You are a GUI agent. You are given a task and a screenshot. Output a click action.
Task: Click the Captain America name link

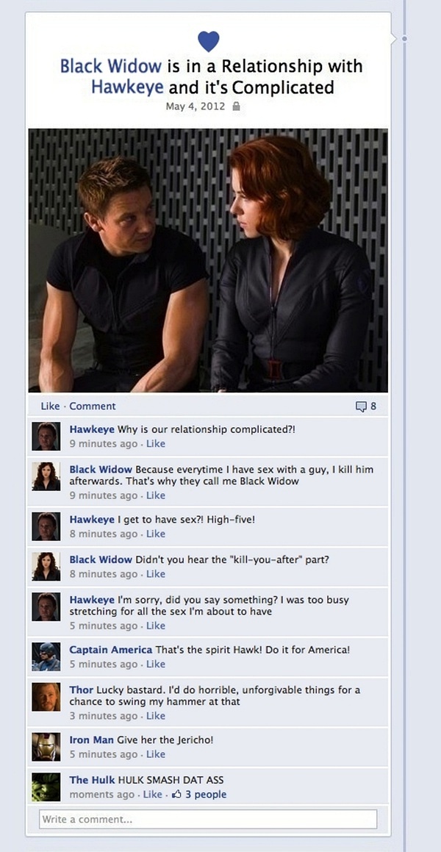(x=111, y=650)
